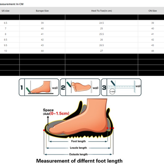Select US size 10 cell

tap(5, 51)
